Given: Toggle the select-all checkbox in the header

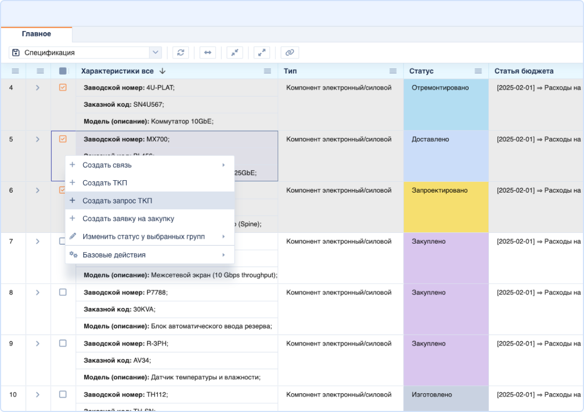Looking at the screenshot, I should click(x=63, y=71).
